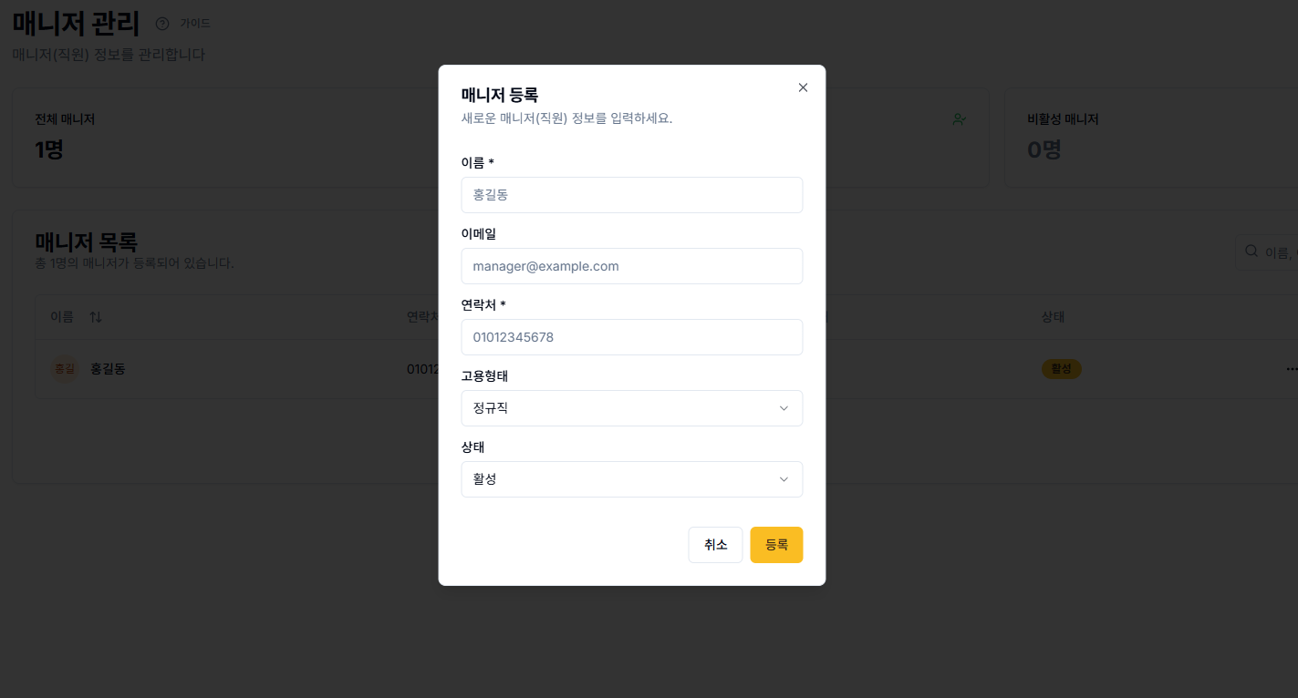Click the chevron arrow in the 활성 select

point(784,479)
